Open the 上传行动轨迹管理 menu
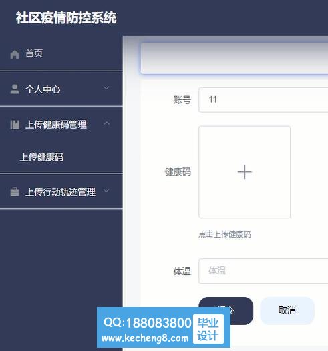Screen dimensions: 328x351 61,192
